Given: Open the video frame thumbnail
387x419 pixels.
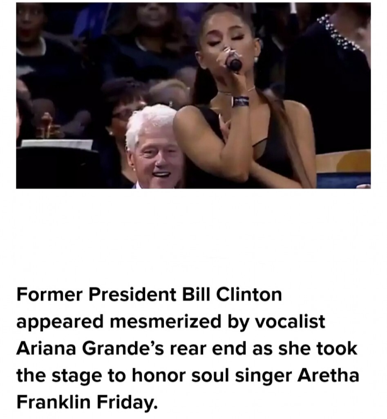Looking at the screenshot, I should 193,95.
